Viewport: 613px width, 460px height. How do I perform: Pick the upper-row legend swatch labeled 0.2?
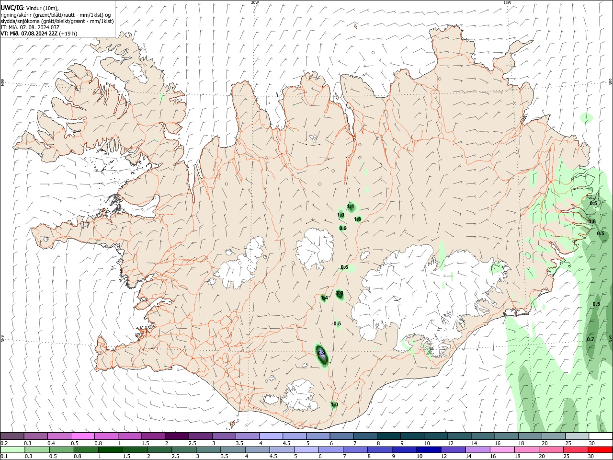pos(12,437)
